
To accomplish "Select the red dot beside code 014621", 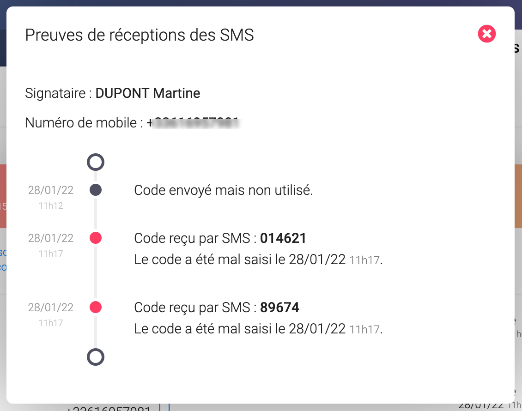I will [96, 238].
